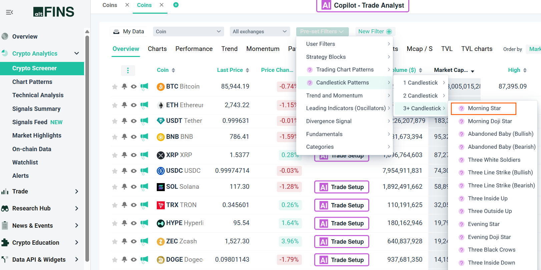Screen dimensions: 541x270
Task: Switch to the Performance tab
Action: pos(194,49)
